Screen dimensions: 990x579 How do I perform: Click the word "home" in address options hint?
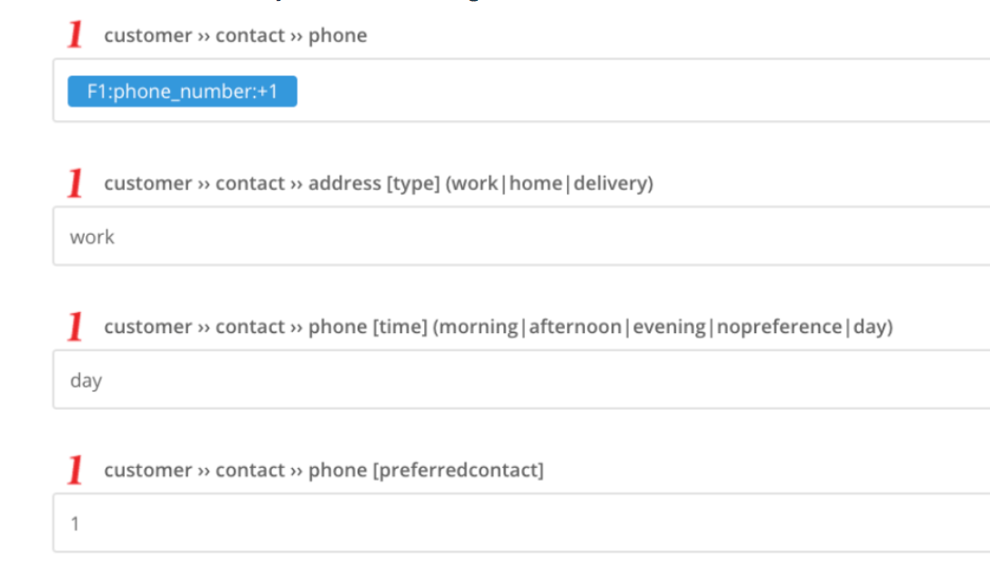(535, 183)
